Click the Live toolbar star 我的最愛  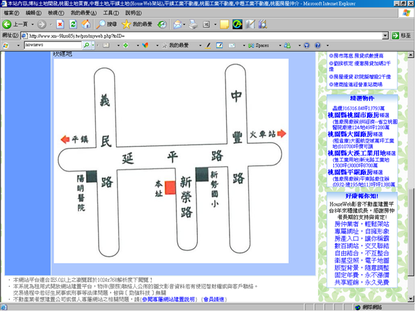click(175, 45)
